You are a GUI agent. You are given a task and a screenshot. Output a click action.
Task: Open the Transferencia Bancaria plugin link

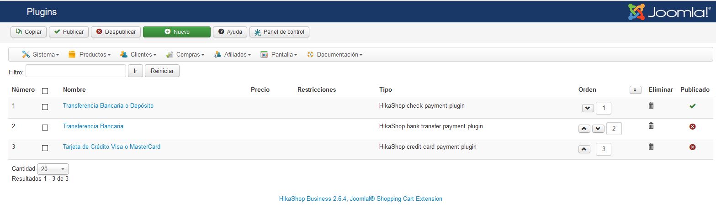click(x=93, y=126)
